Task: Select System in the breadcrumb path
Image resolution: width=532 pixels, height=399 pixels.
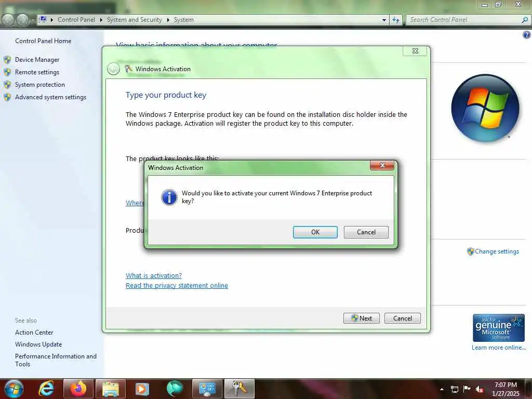Action: [183, 20]
